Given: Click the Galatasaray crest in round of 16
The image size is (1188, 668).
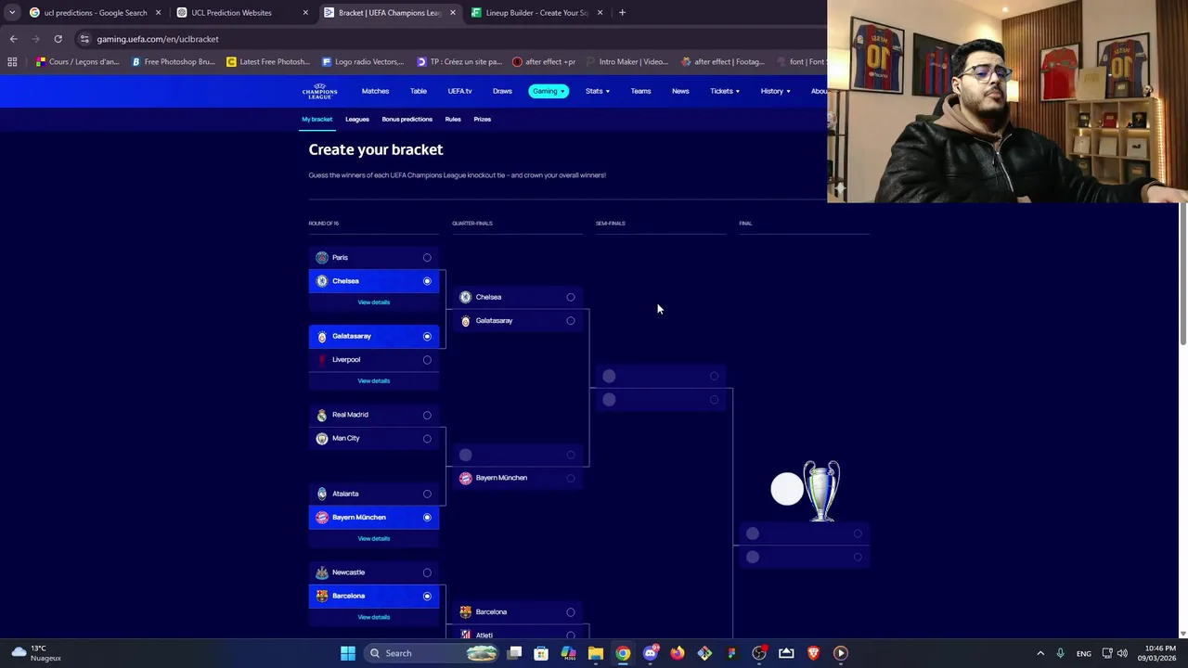Looking at the screenshot, I should point(322,336).
